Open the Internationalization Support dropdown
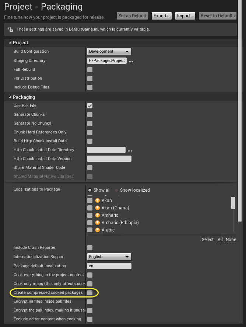 (x=109, y=257)
